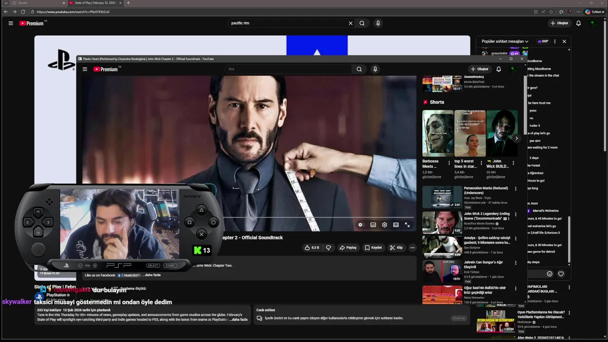Open 'Antalya - Şoföre saldırıp' video title
This screenshot has width=608, height=342.
click(x=487, y=240)
